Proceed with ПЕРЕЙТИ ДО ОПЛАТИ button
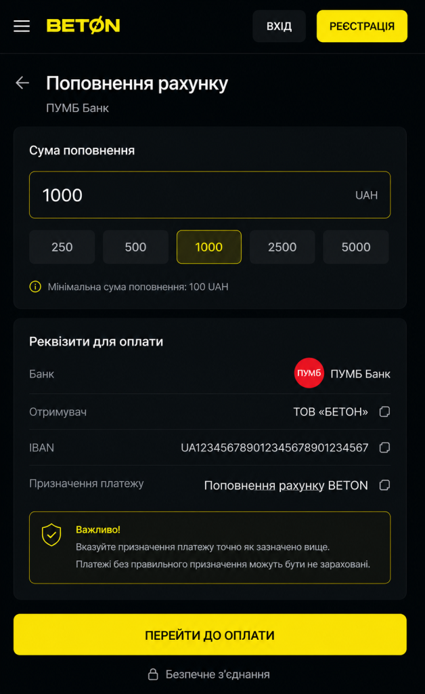Viewport: 425px width, 694px height. pos(210,634)
